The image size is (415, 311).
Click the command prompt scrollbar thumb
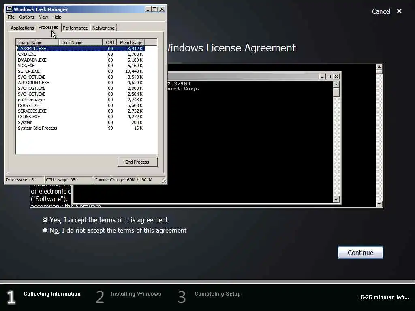coord(336,92)
